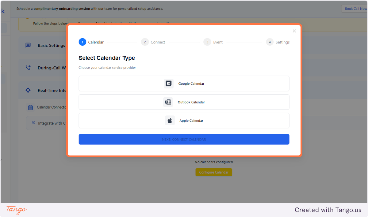Go to step 3 Event
The width and height of the screenshot is (368, 217).
(x=213, y=42)
